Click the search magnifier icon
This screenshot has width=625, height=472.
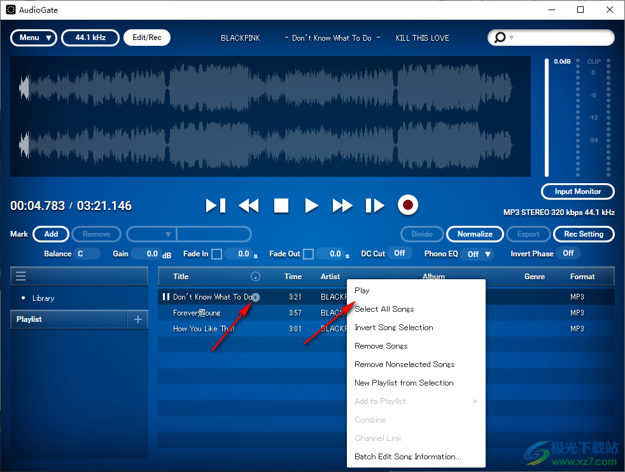[x=500, y=38]
